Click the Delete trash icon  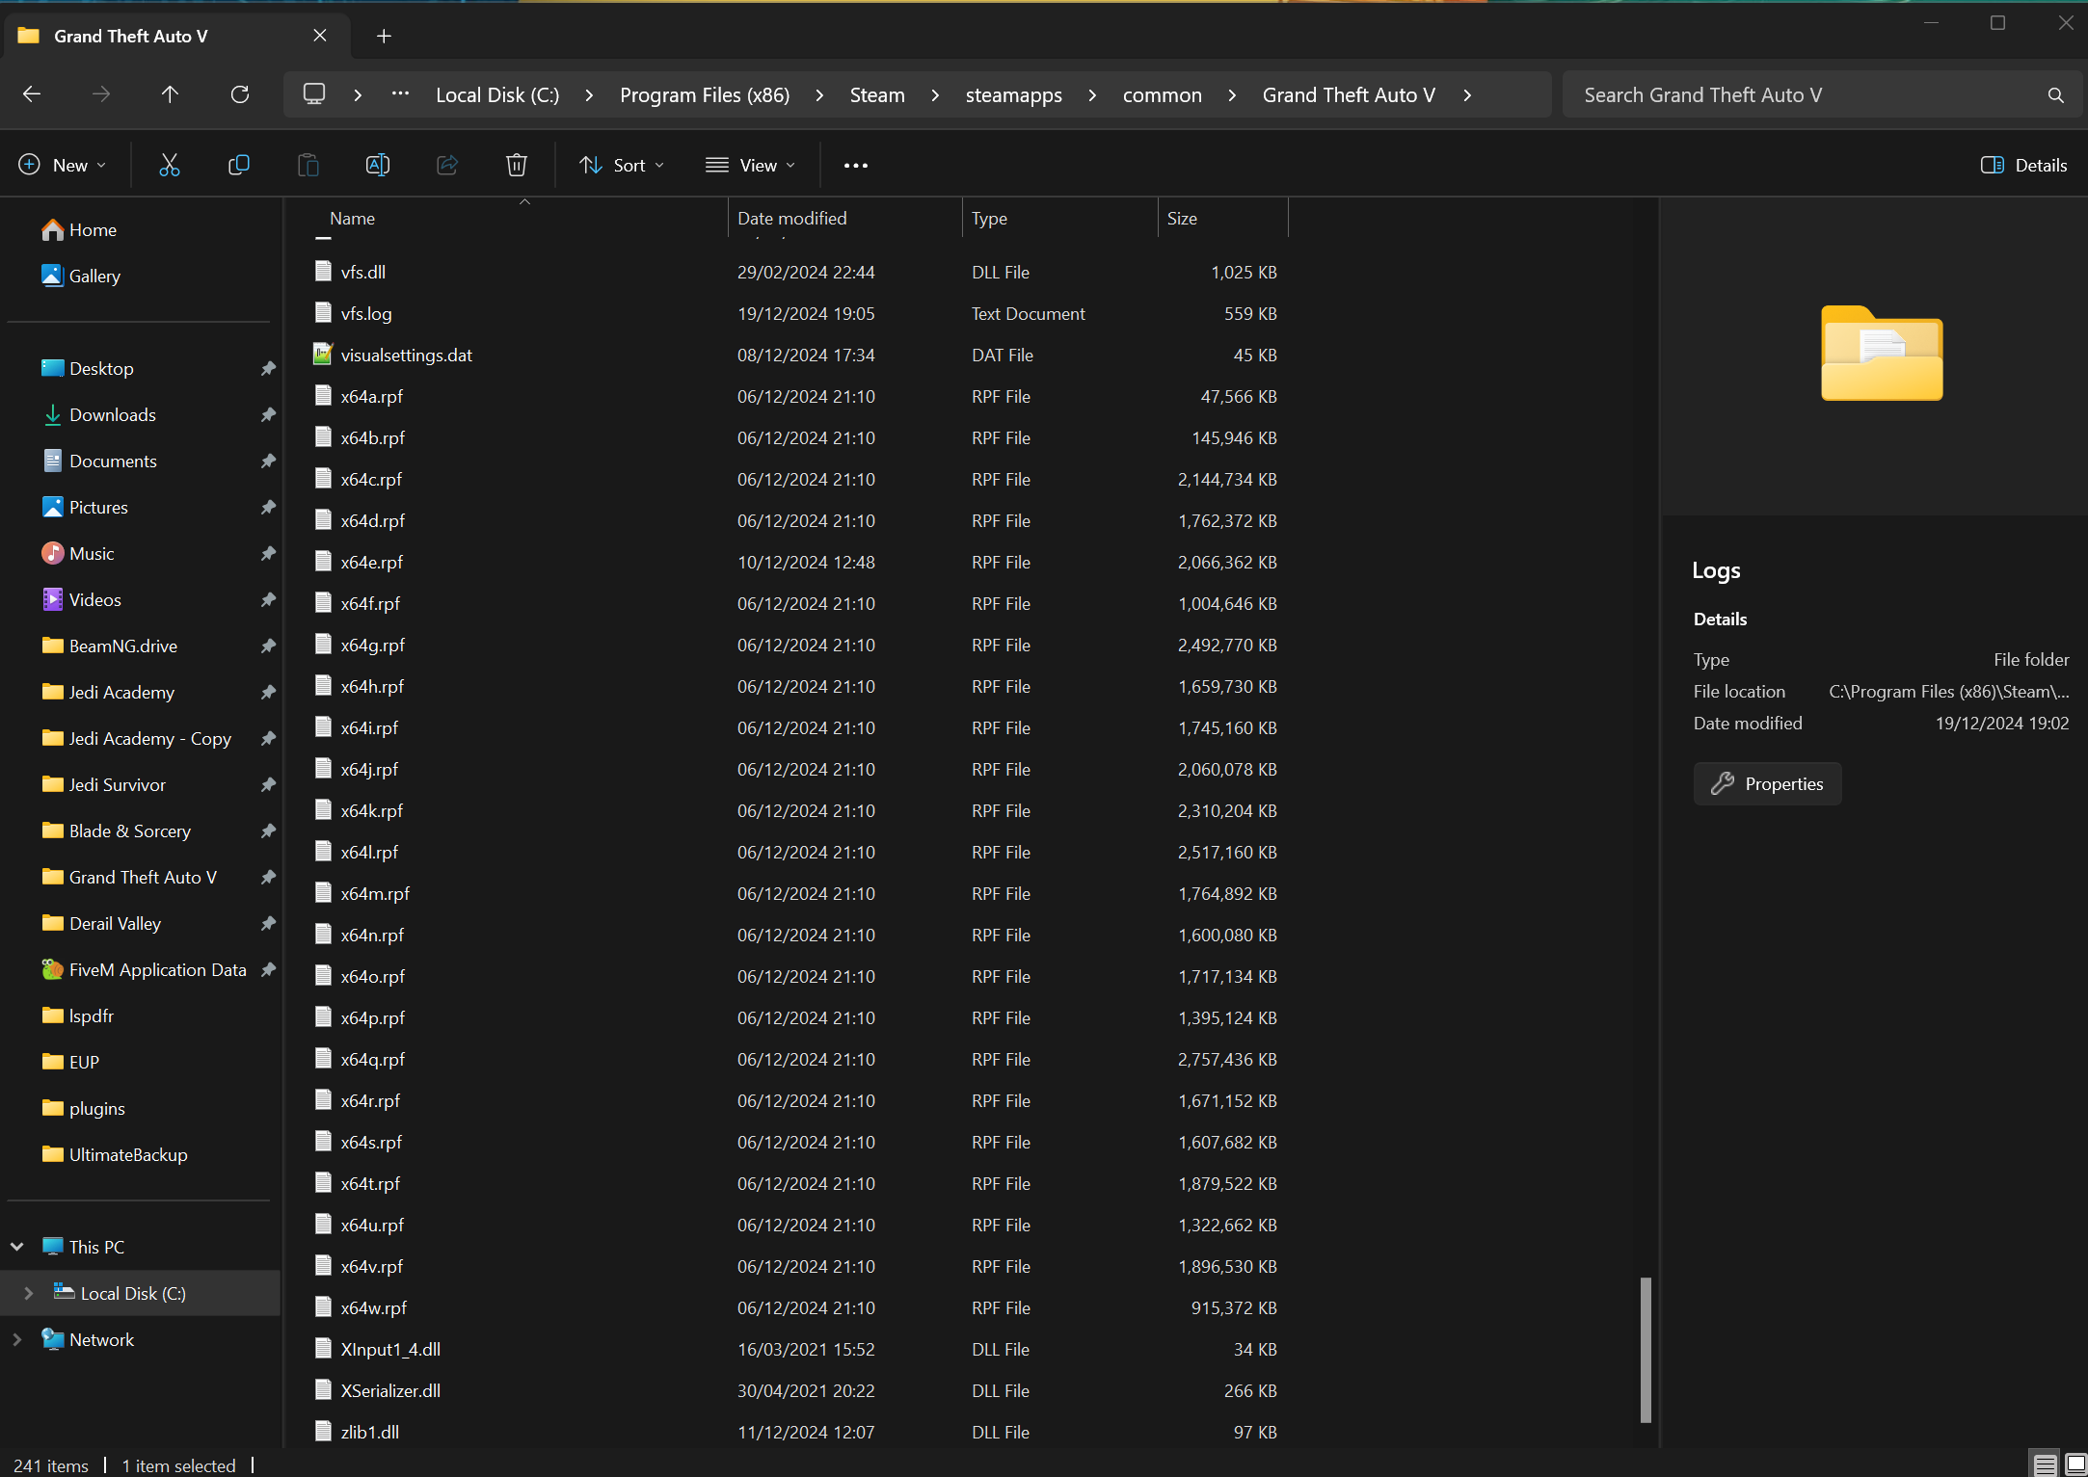(516, 165)
